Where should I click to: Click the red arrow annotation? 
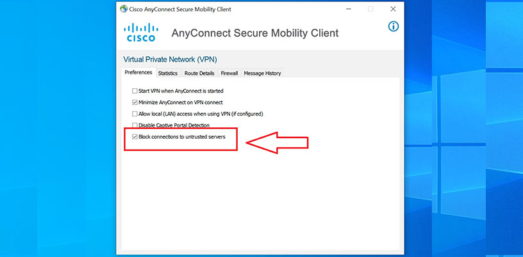281,142
